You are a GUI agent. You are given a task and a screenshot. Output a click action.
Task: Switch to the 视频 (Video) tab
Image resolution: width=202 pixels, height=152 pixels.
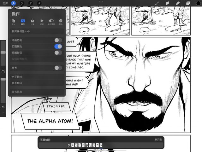(x=42, y=22)
